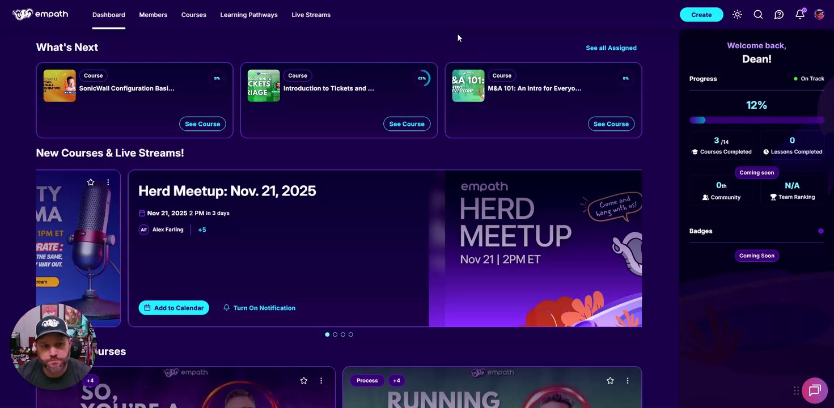Viewport: 834px width, 408px height.
Task: Select second carousel dot
Action: pyautogui.click(x=335, y=334)
